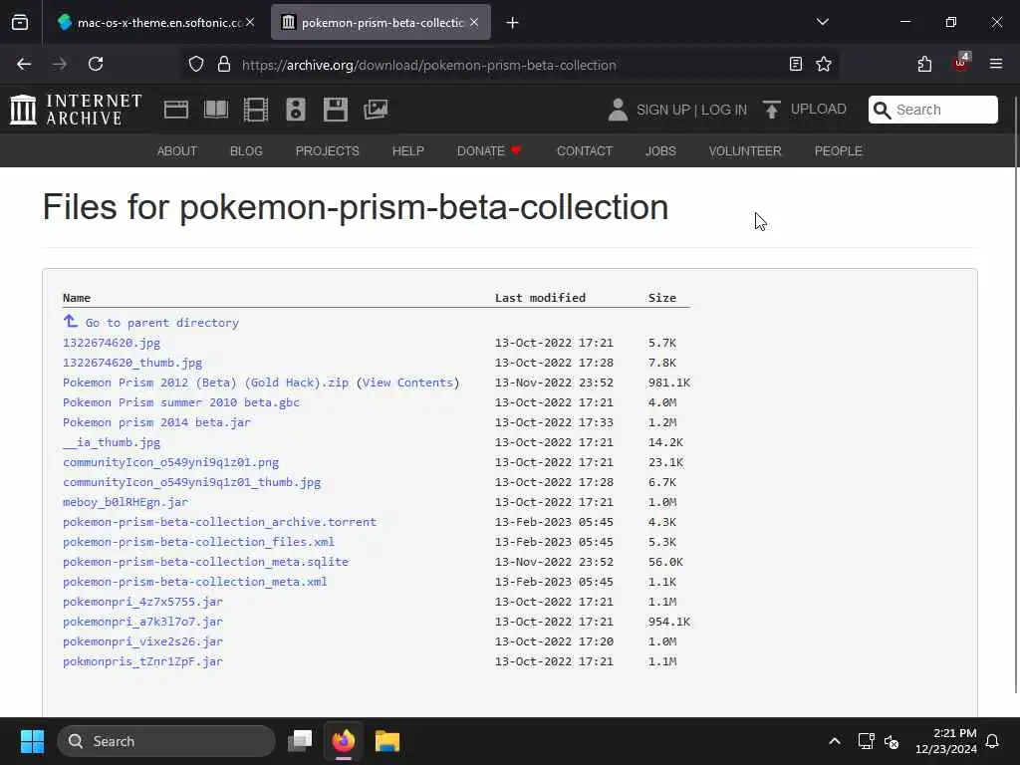Click the LOG IN link
The image size is (1020, 765).
[x=724, y=110]
